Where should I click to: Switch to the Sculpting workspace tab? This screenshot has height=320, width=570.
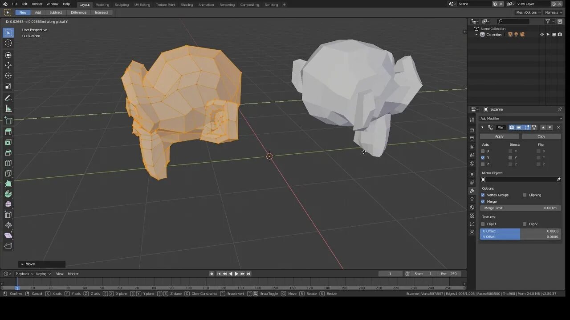(122, 4)
